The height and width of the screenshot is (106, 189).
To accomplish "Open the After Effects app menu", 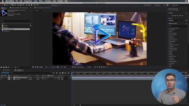I will point(9,1).
